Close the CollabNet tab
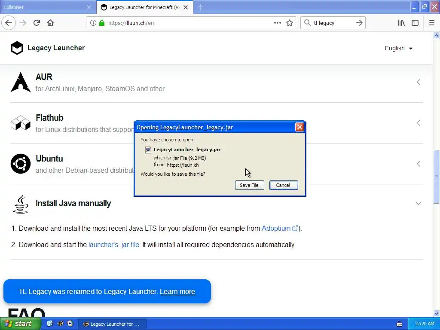Screen dimensions: 440x330 (x=89, y=7)
